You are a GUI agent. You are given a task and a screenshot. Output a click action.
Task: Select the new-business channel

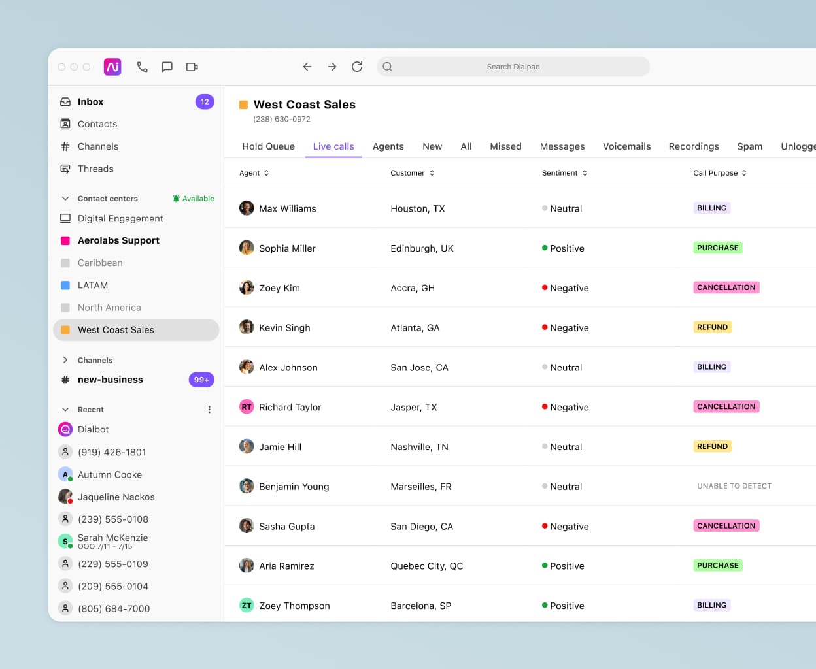110,380
